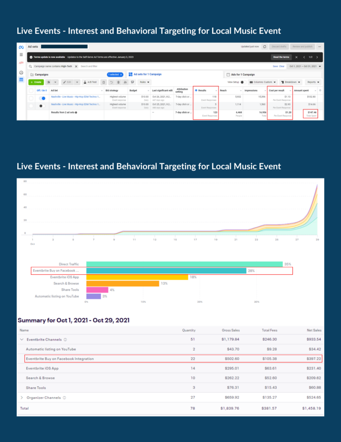Screen dimensions: 341x442
Task: Click the people audience icon in toolbar
Action: pyautogui.click(x=125, y=82)
